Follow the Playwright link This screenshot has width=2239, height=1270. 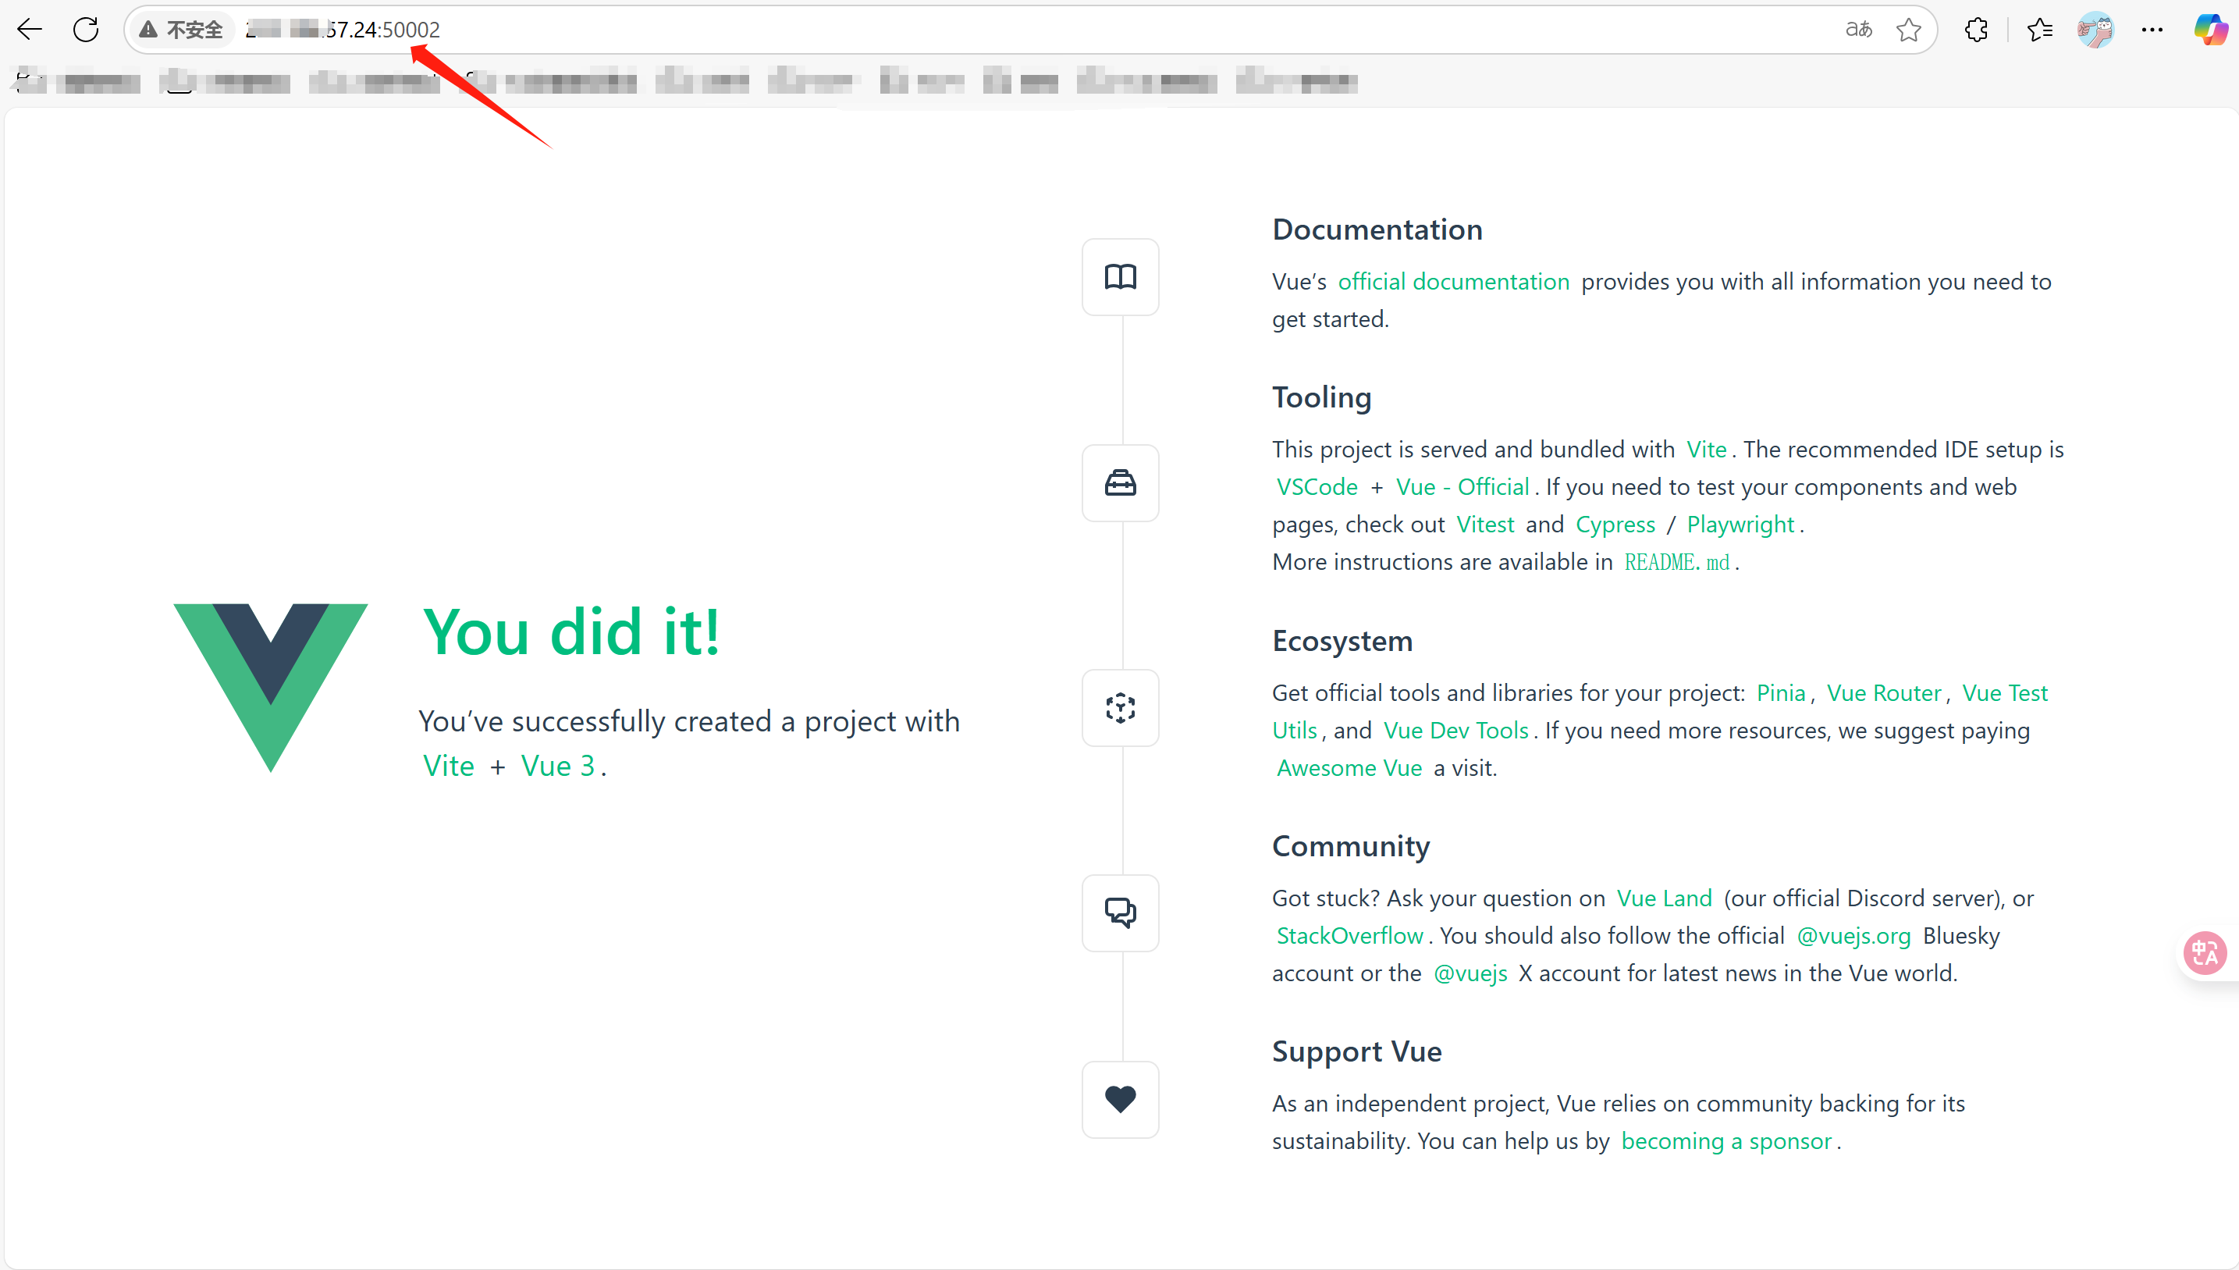coord(1740,525)
